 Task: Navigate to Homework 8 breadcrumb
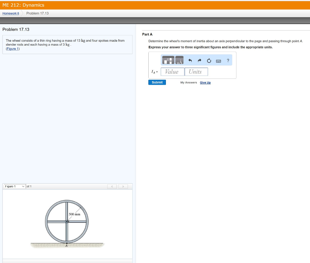point(11,14)
